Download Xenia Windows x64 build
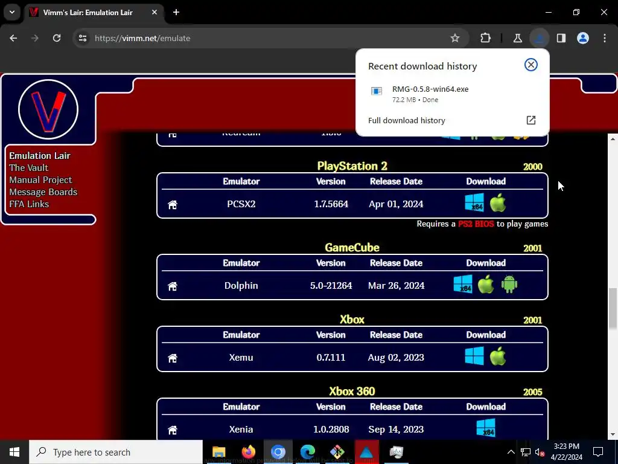This screenshot has width=618, height=464. [x=486, y=428]
